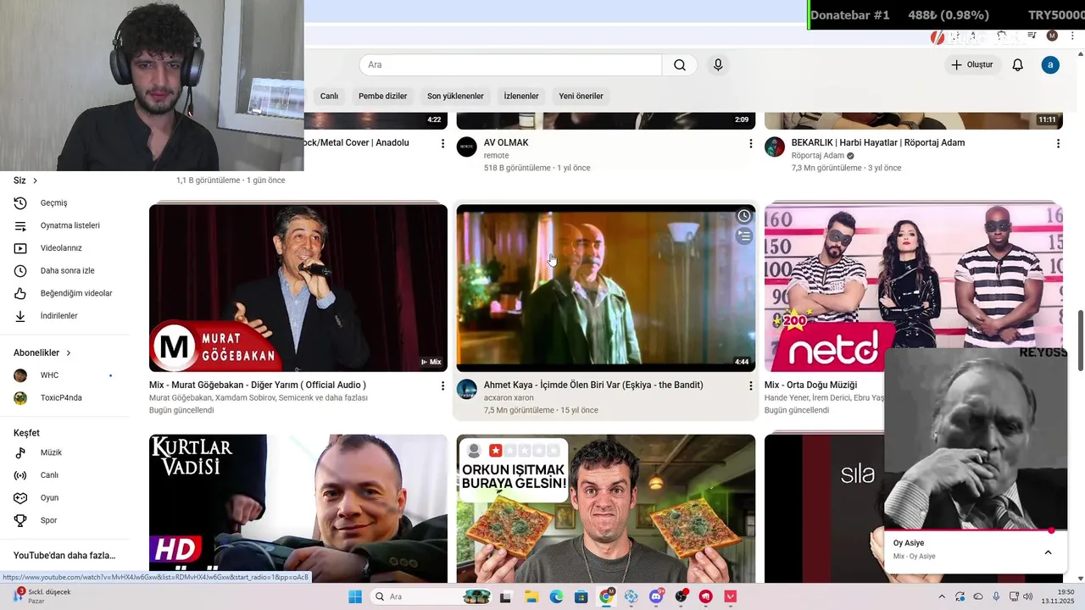The image size is (1085, 610).
Task: Click the YouTube search field
Action: (x=510, y=65)
